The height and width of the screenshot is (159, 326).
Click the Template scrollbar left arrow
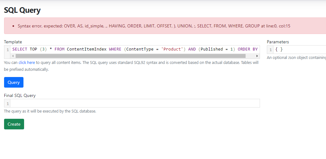pyautogui.click(x=13, y=56)
